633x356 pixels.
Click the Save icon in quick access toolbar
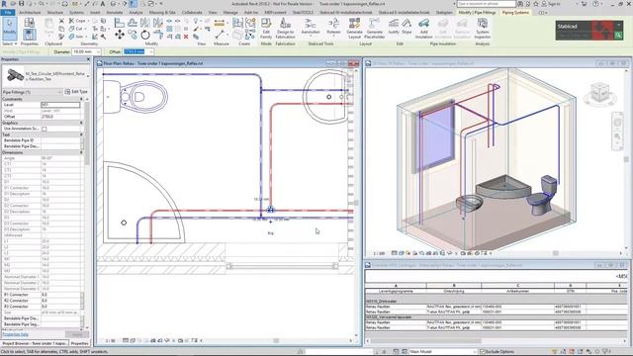point(22,4)
